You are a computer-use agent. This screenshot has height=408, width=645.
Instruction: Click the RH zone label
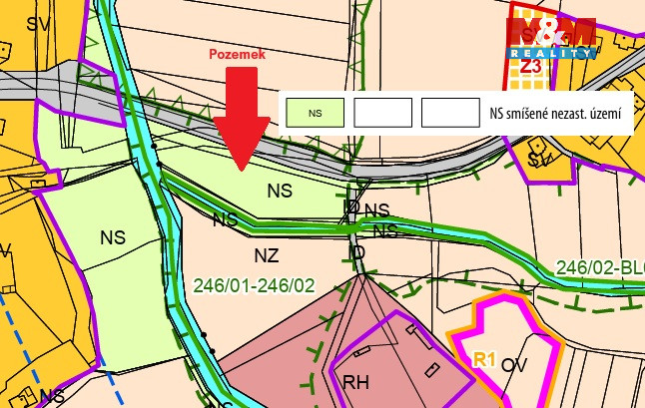click(355, 382)
